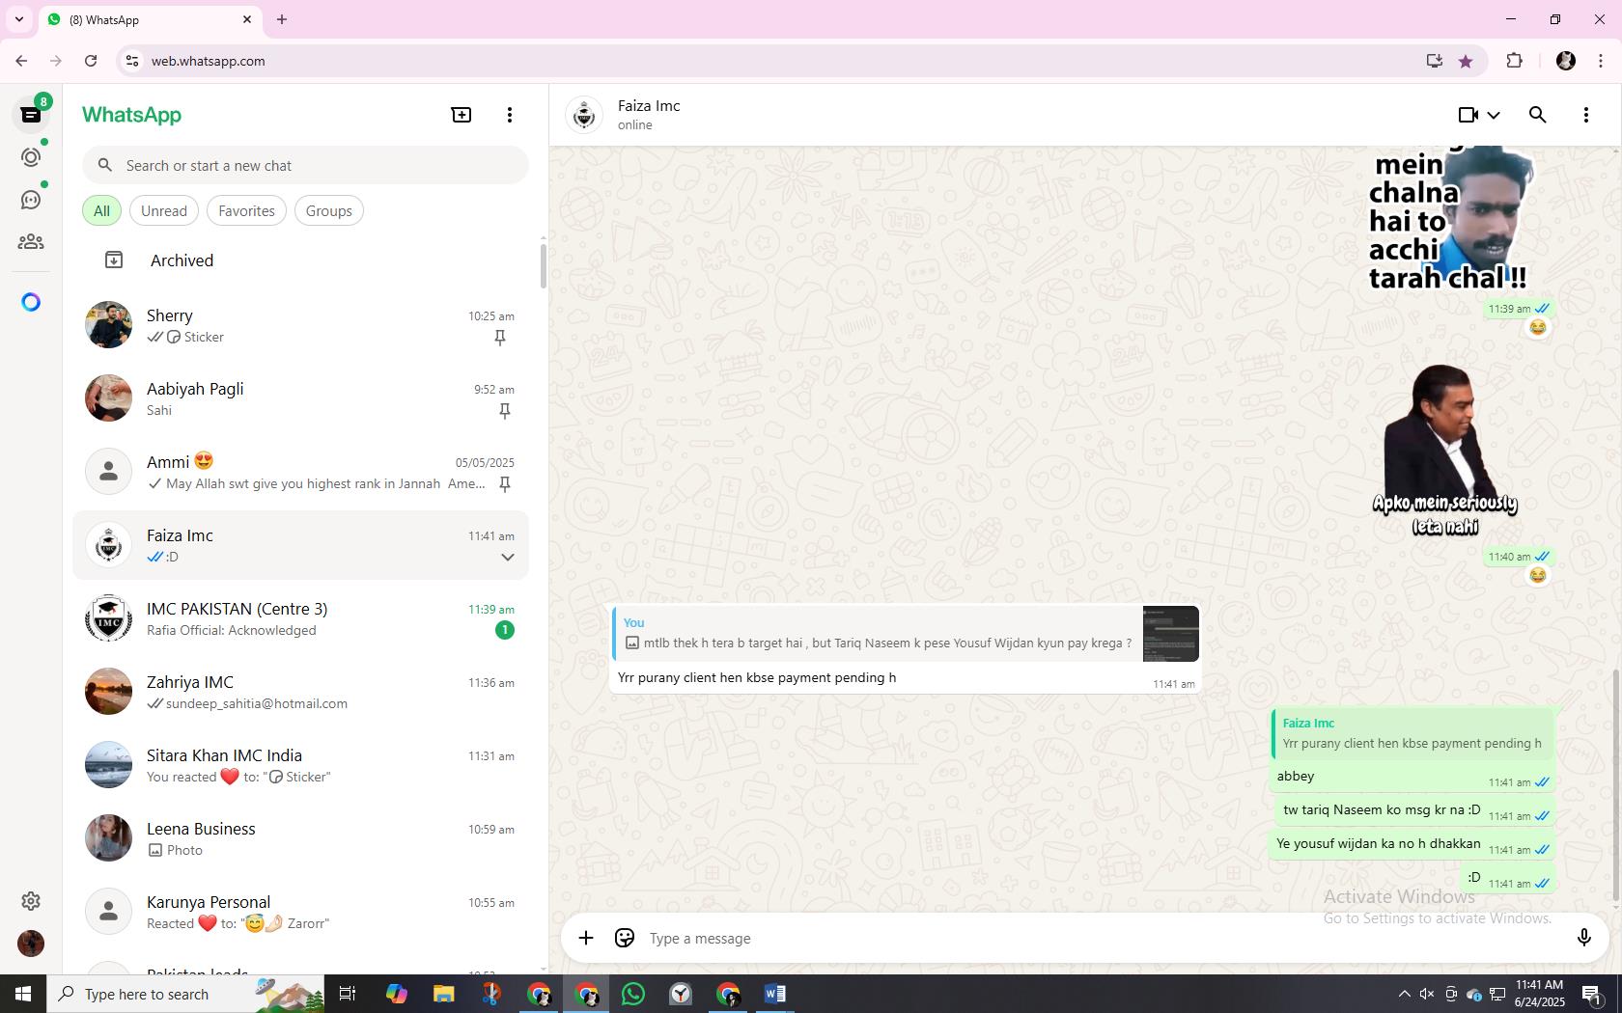Click unread badge on IMC PAKISTAN chat

coord(504,630)
